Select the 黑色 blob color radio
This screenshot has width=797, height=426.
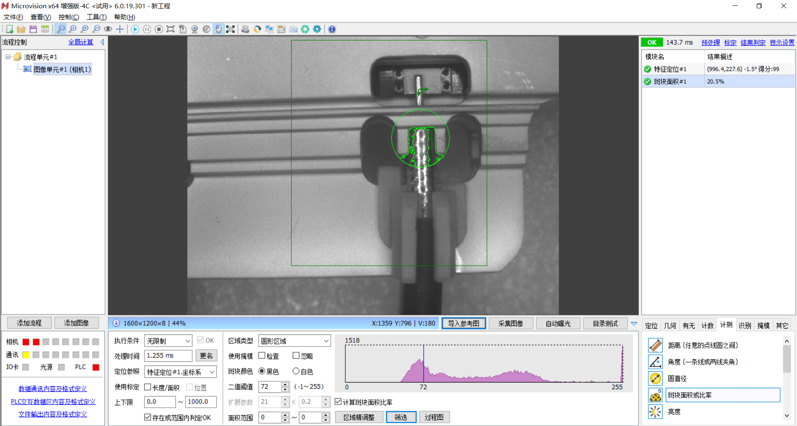pos(262,371)
